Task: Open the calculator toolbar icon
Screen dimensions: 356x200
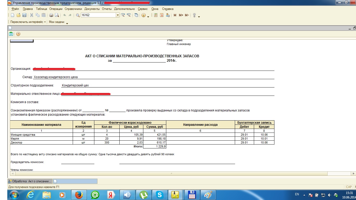Action: coord(156,15)
